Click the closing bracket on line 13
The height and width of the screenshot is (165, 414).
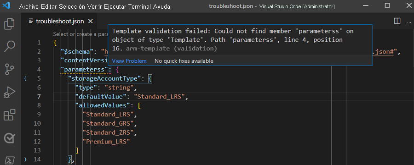pos(77,150)
